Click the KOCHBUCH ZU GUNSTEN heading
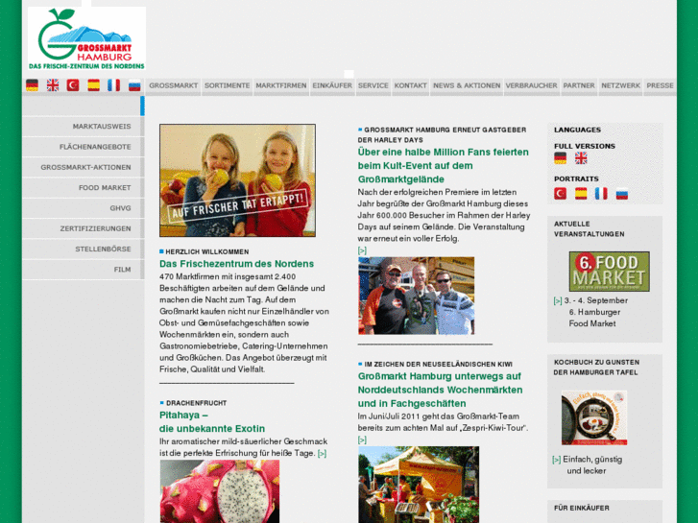698x523 pixels. (596, 368)
